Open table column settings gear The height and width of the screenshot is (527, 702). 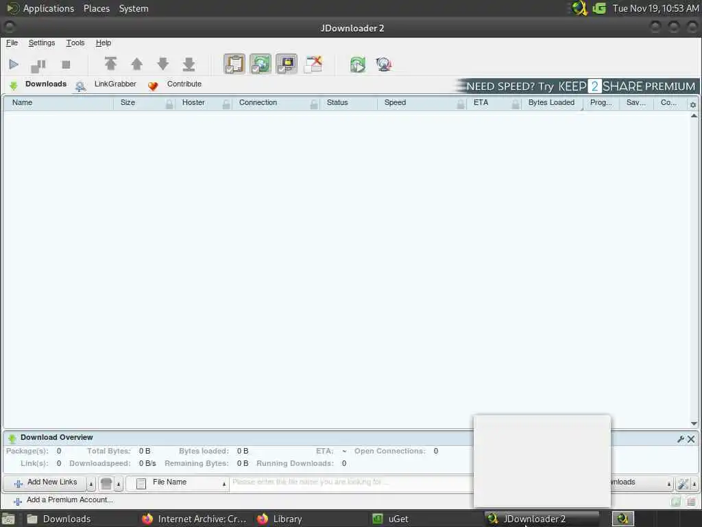tap(693, 105)
